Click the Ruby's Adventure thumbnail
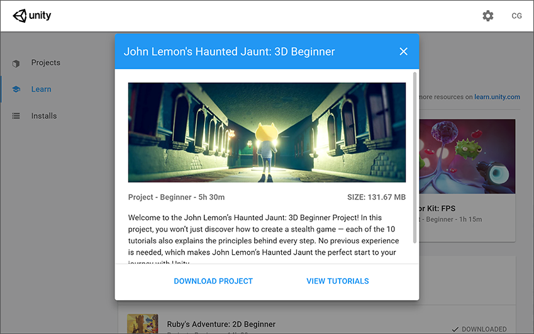The width and height of the screenshot is (534, 334). pyautogui.click(x=143, y=325)
